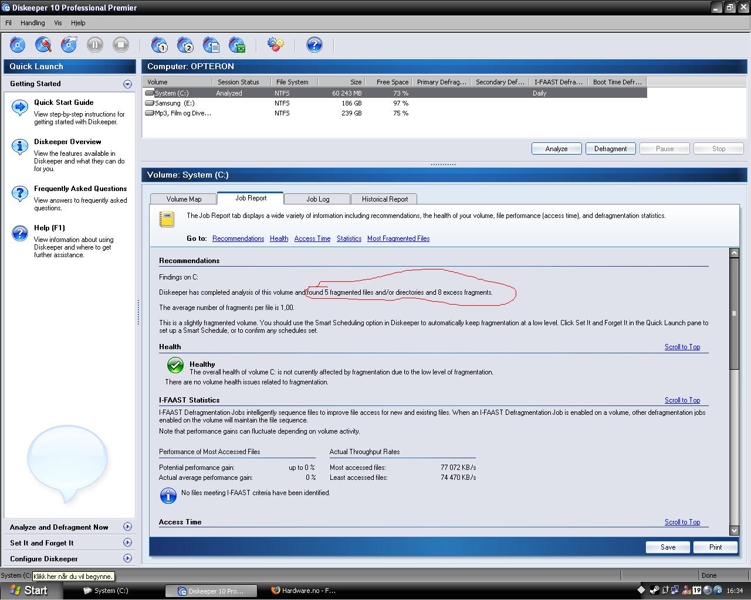Viewport: 751px width, 600px height.
Task: Click the blue question mark help toolbar icon
Action: click(x=314, y=45)
